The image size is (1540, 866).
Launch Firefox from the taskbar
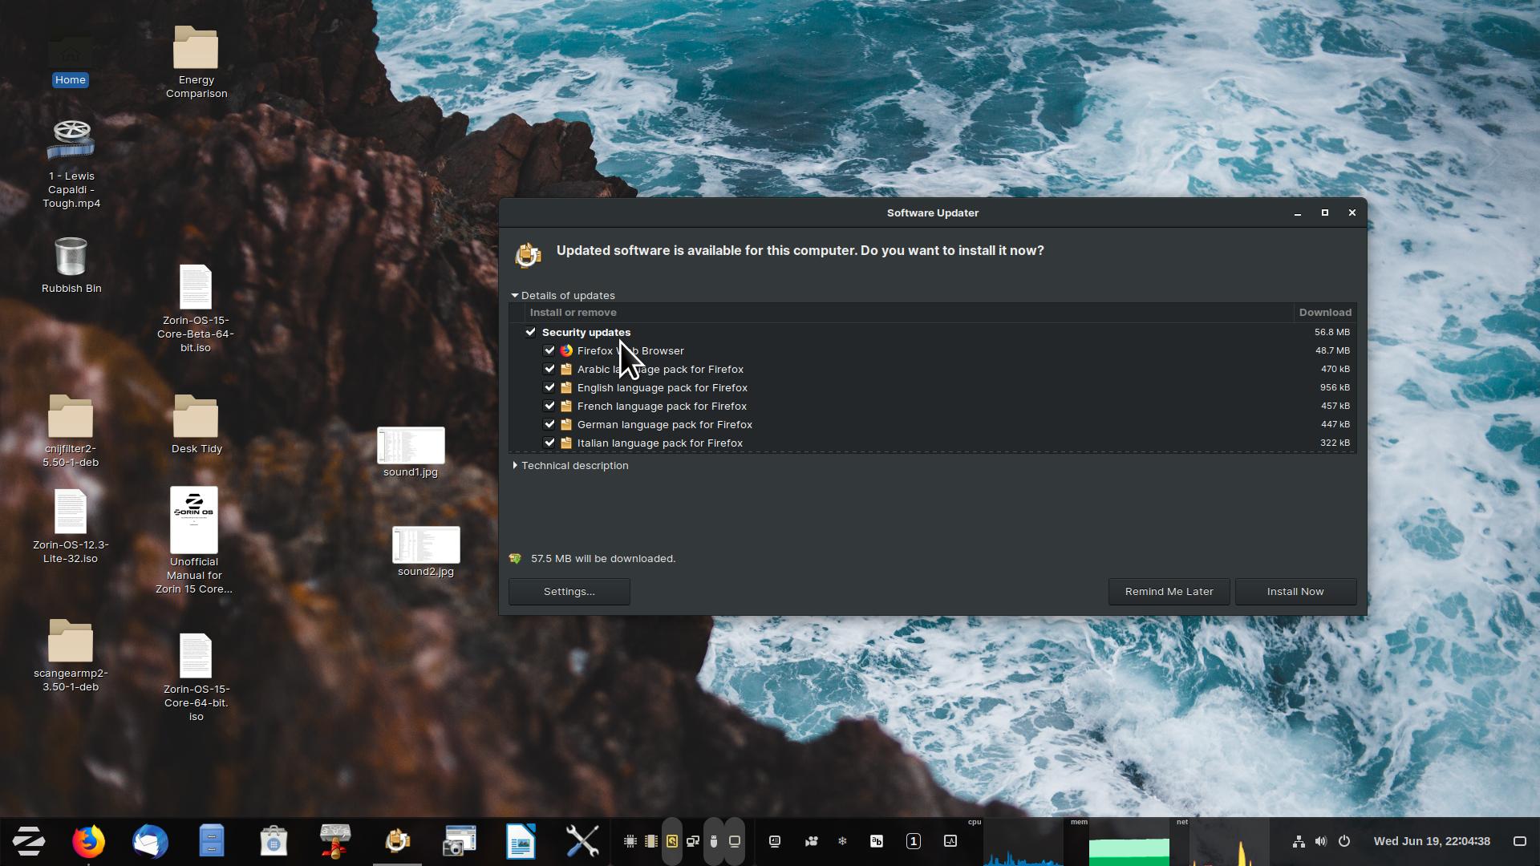point(88,841)
